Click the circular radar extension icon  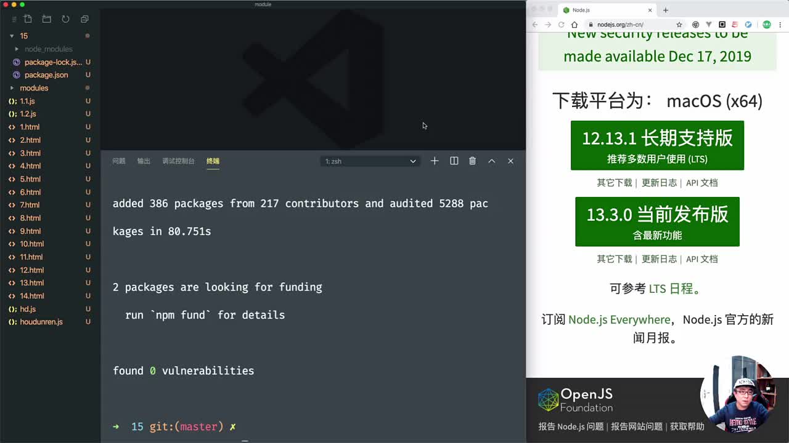(696, 25)
